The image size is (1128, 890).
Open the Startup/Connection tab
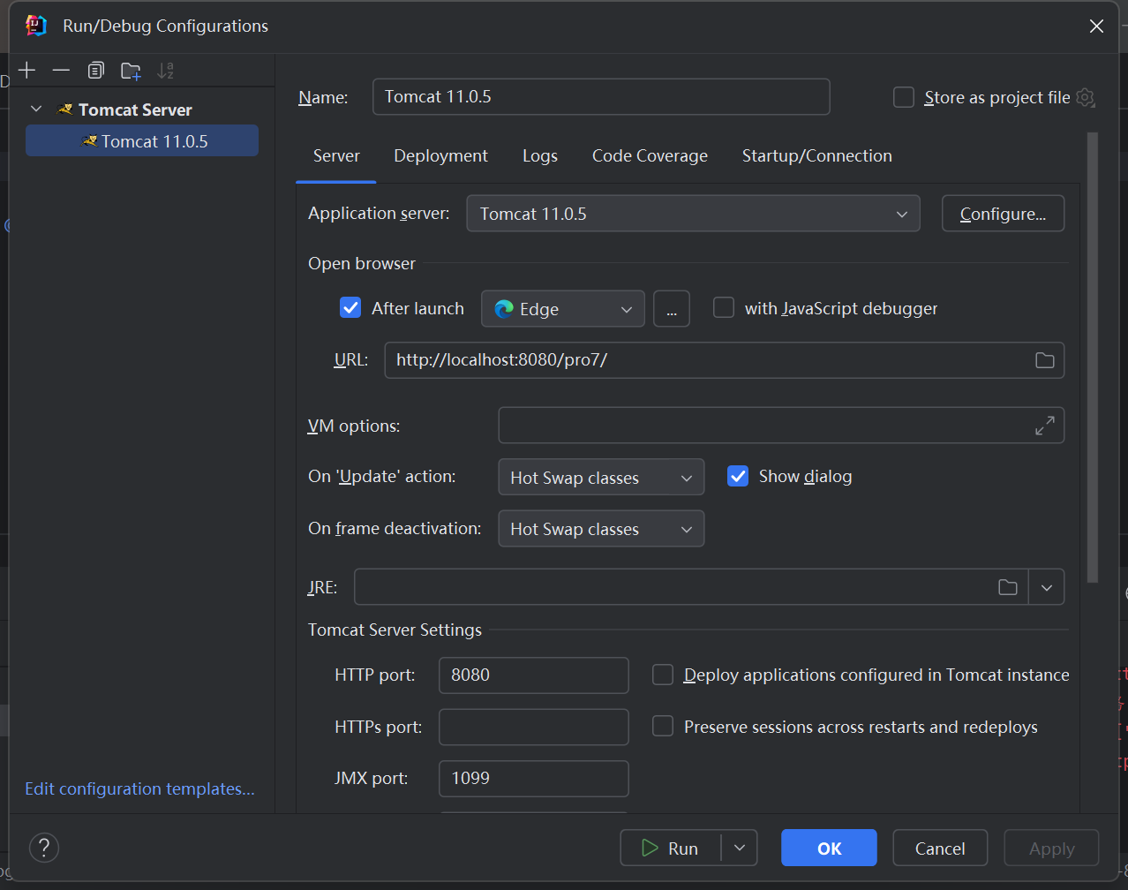(817, 156)
